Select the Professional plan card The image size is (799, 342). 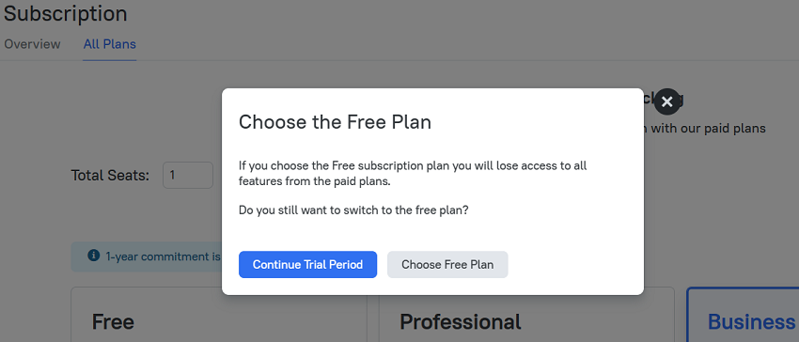click(x=526, y=315)
